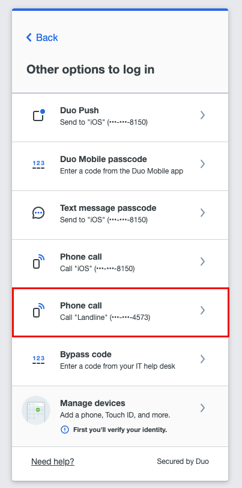The height and width of the screenshot is (488, 242).
Task: Click the Manage devices round thumbnail
Action: pyautogui.click(x=36, y=410)
